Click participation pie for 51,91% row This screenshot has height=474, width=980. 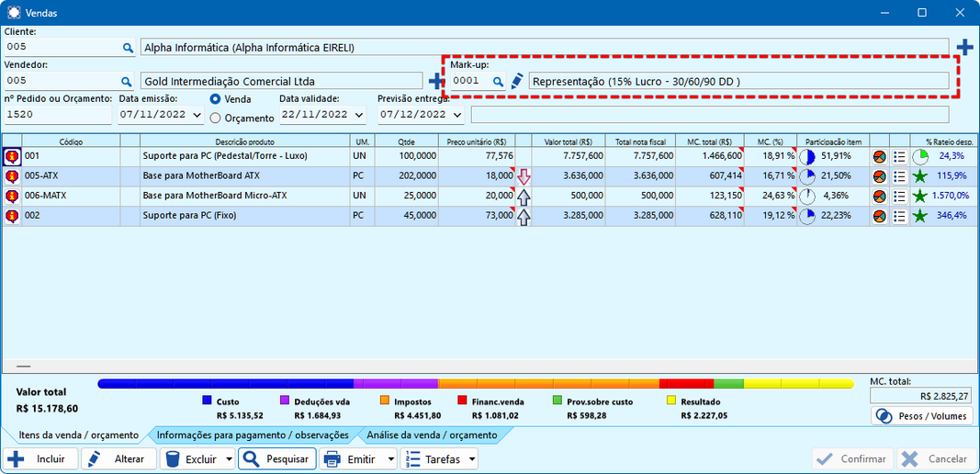pos(807,157)
